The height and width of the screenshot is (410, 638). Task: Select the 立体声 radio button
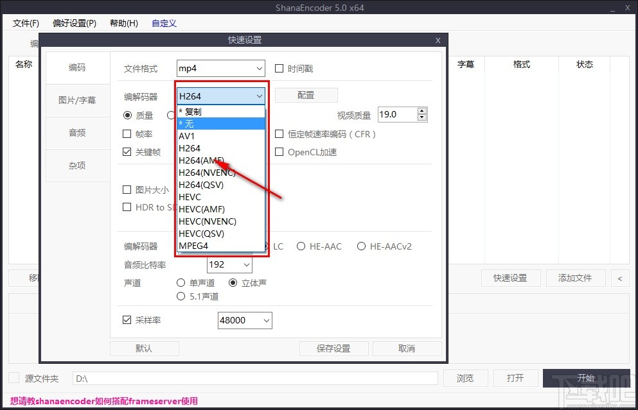[233, 282]
